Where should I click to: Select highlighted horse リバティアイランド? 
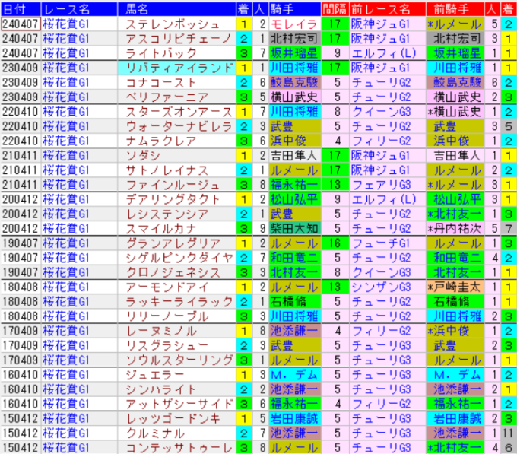pyautogui.click(x=177, y=68)
